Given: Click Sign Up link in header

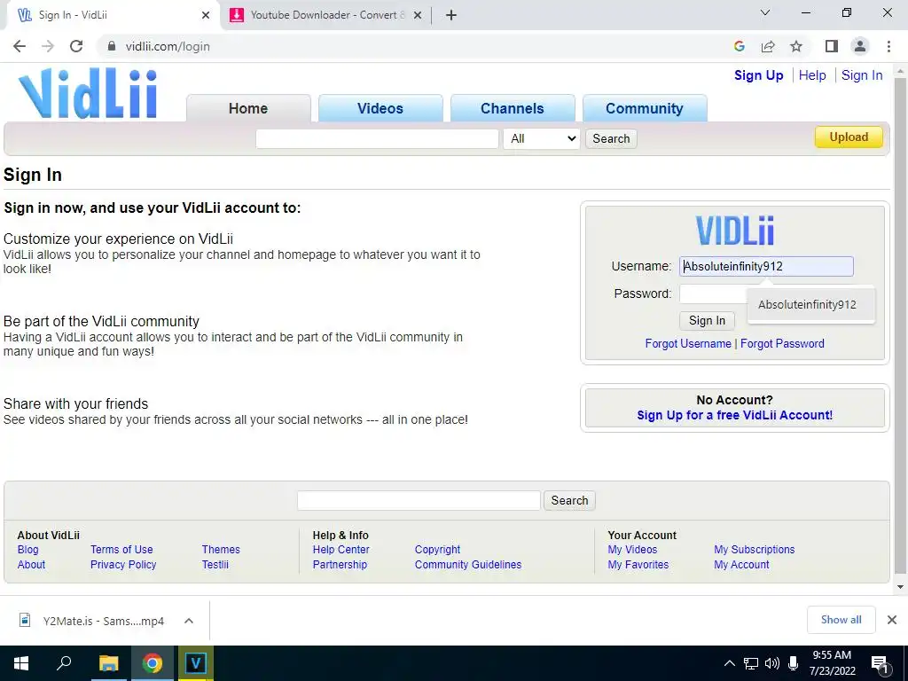Looking at the screenshot, I should (x=759, y=75).
